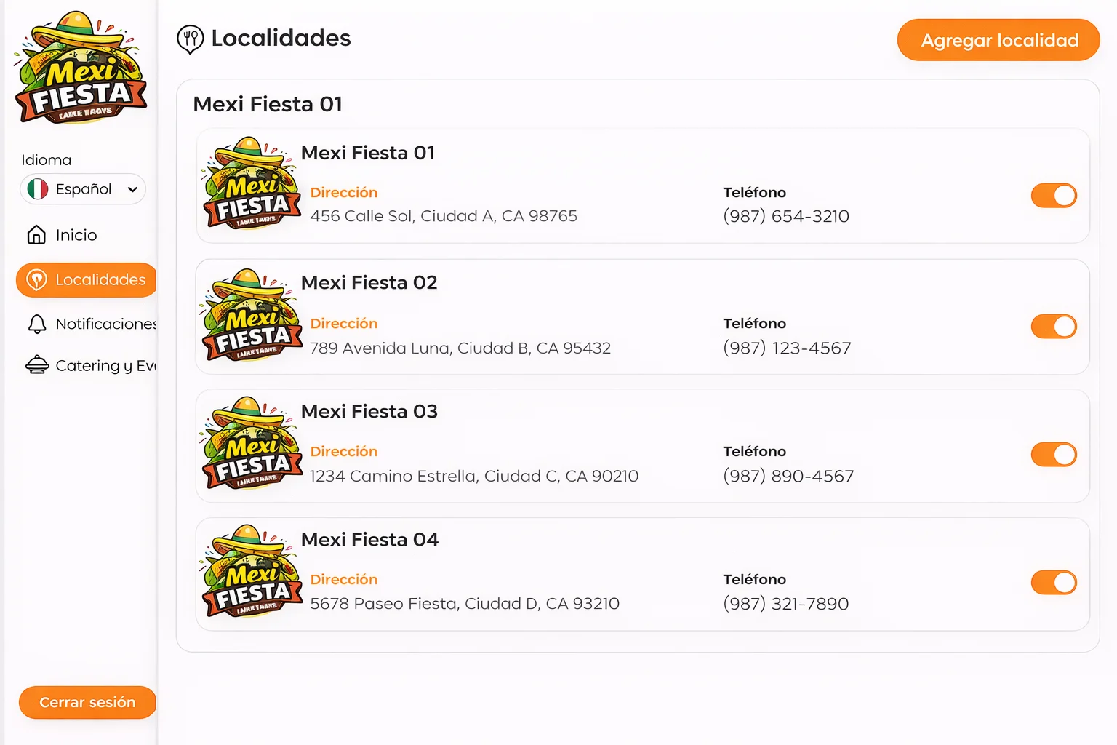1117x745 pixels.
Task: Click the flag icon in language selector
Action: tap(38, 189)
